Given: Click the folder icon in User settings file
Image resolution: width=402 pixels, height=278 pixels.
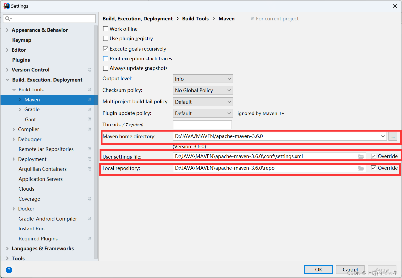Looking at the screenshot, I should point(361,156).
